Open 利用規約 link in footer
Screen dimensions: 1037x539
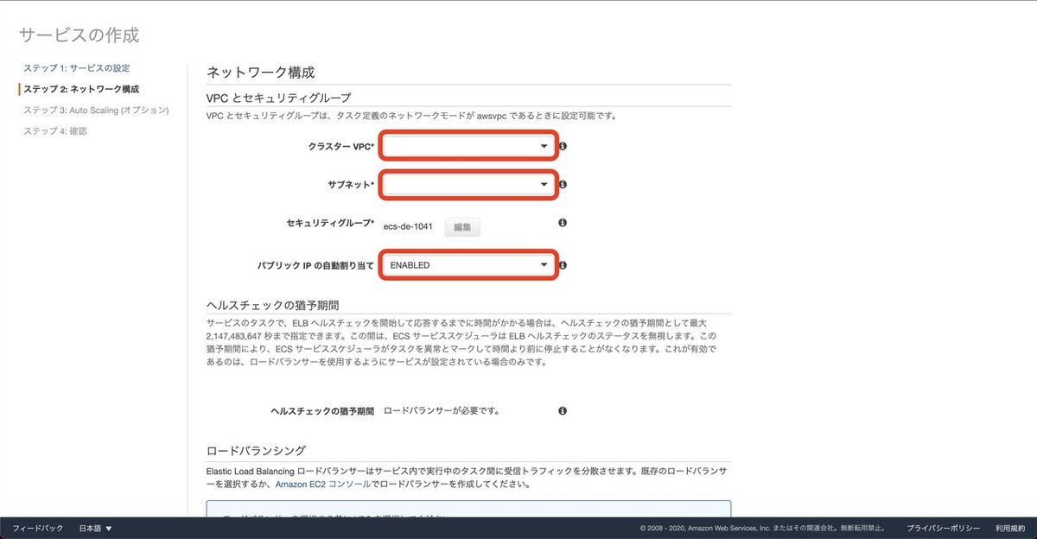pos(1010,528)
